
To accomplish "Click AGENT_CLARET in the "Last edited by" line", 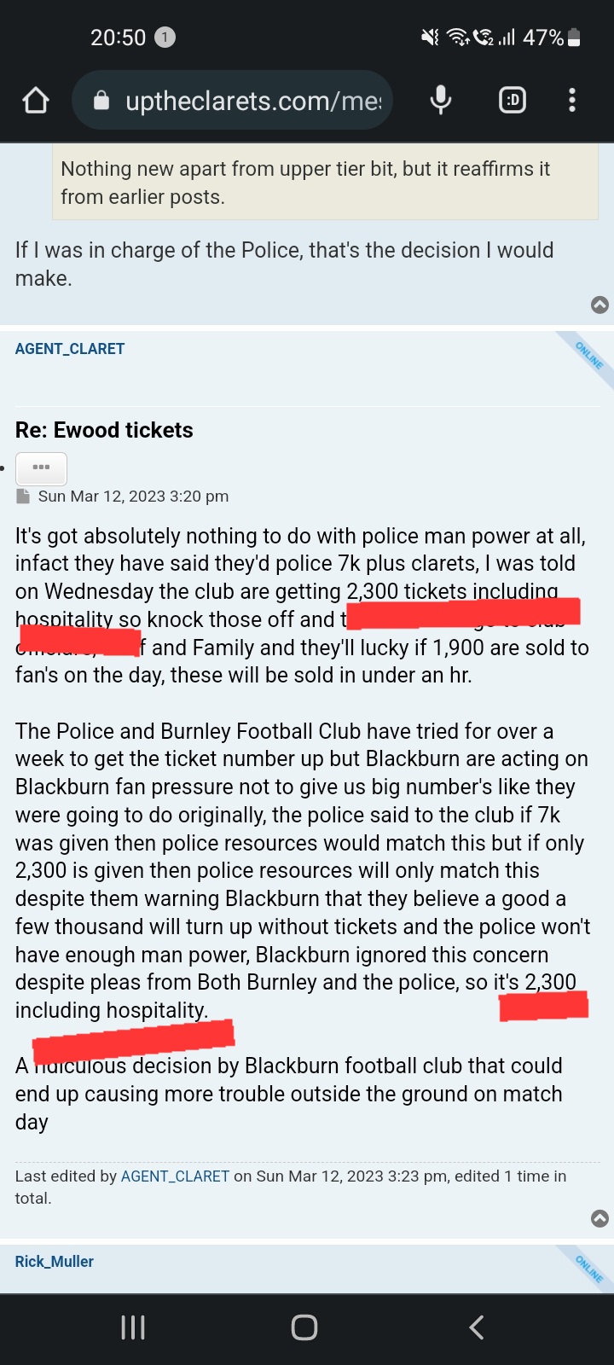I will 175,1176.
